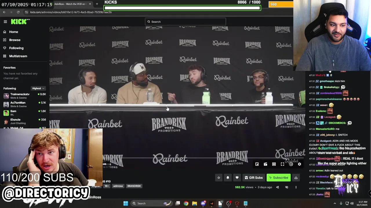This screenshot has width=371, height=208.
Task: Open Discord from the taskbar
Action: (203, 203)
